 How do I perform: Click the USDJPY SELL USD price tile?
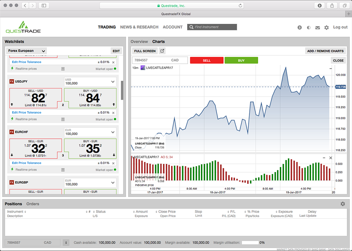click(x=36, y=98)
